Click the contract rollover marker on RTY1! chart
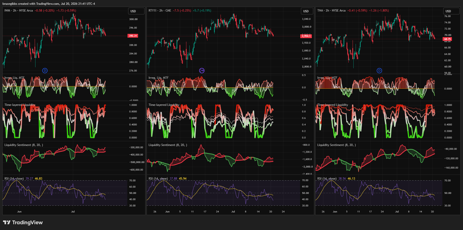 (x=202, y=70)
